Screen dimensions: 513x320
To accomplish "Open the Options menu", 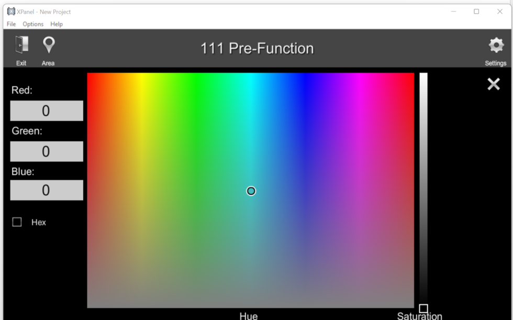I will (x=33, y=24).
